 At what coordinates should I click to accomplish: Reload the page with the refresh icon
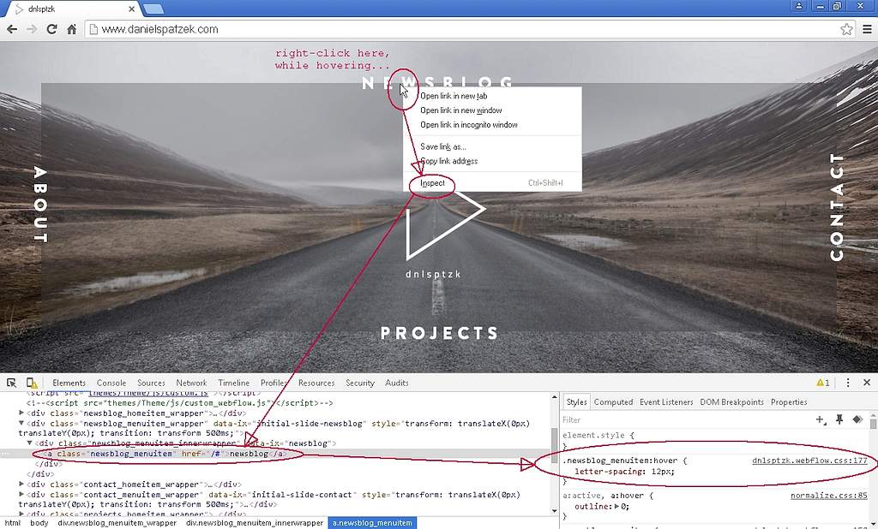click(x=51, y=29)
